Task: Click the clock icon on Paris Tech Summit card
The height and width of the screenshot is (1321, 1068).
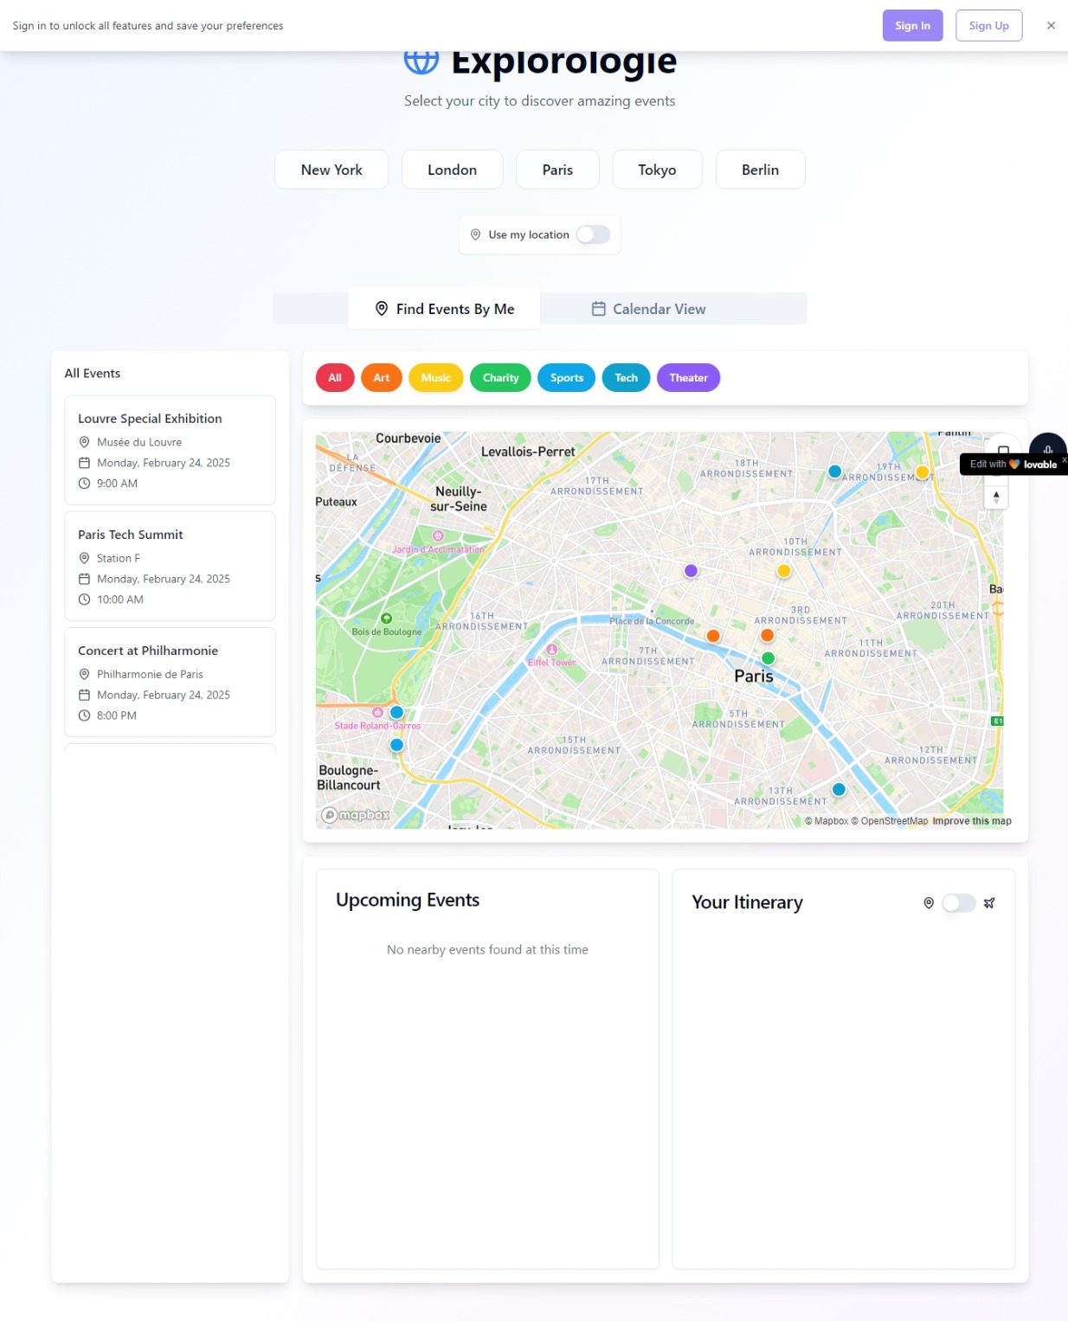Action: pyautogui.click(x=84, y=600)
